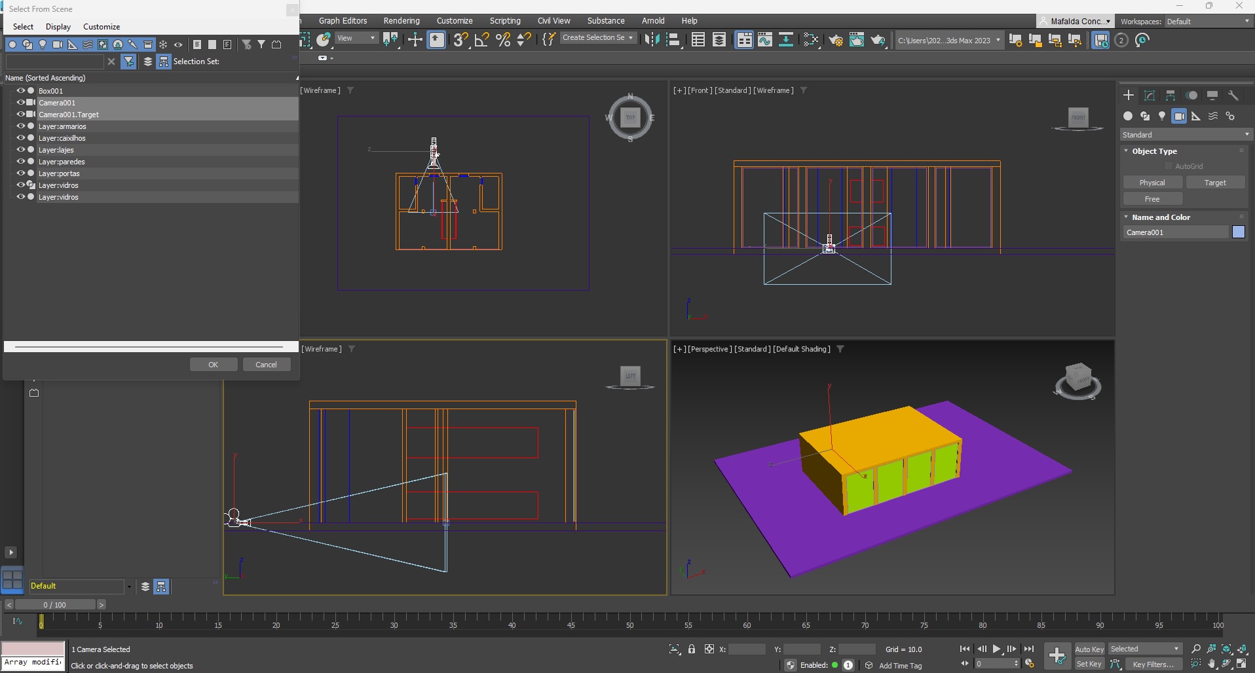
Task: Click OK in Select From Scene dialog
Action: click(x=213, y=365)
